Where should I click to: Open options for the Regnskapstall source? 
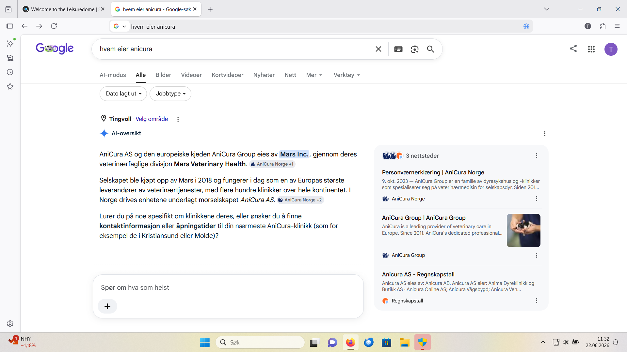coord(537,301)
